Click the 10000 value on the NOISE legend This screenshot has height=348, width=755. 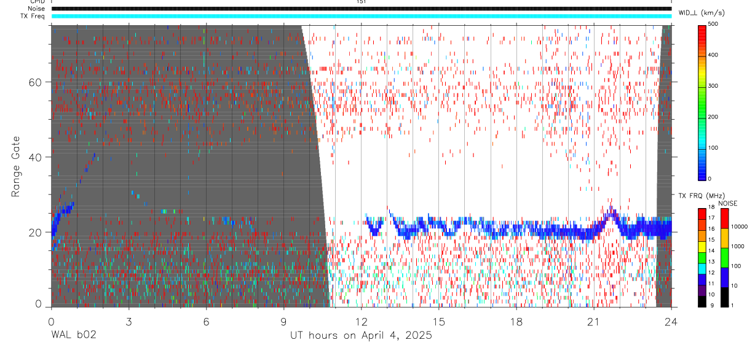coord(740,227)
